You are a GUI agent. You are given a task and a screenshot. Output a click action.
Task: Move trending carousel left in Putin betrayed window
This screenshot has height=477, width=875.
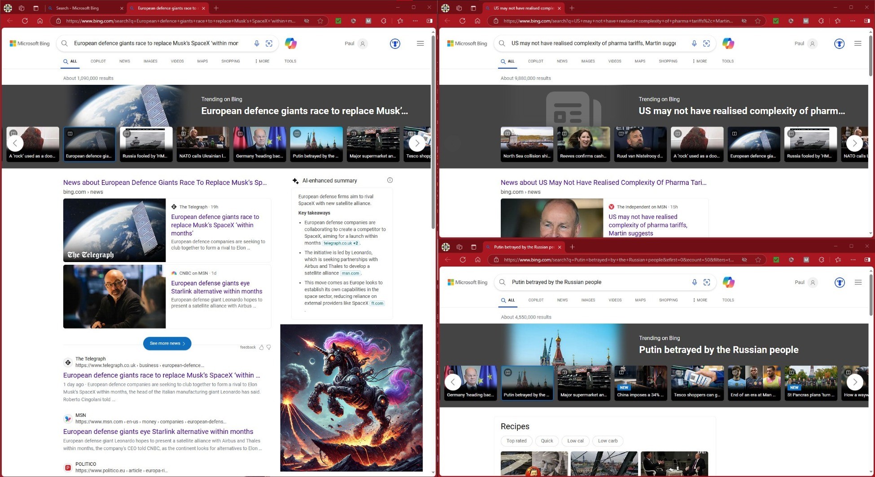[453, 382]
